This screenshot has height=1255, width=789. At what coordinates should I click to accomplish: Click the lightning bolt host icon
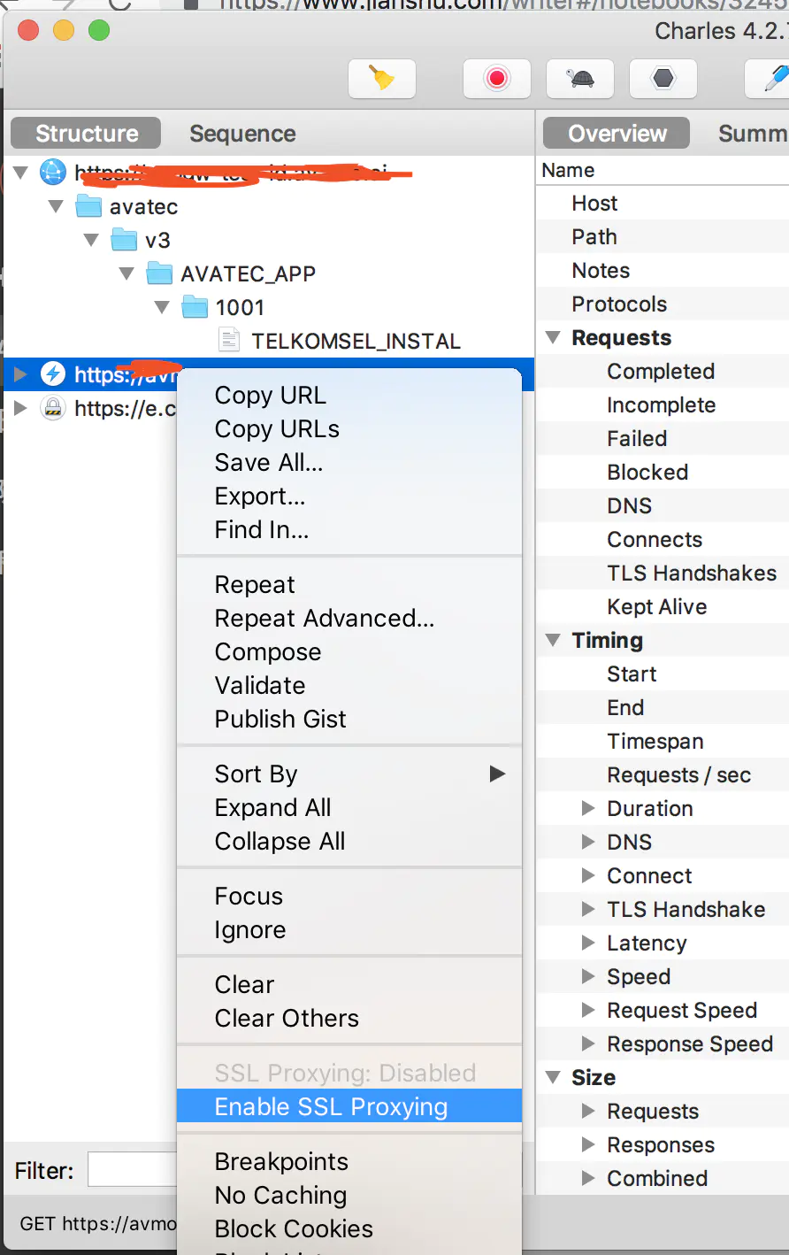53,373
